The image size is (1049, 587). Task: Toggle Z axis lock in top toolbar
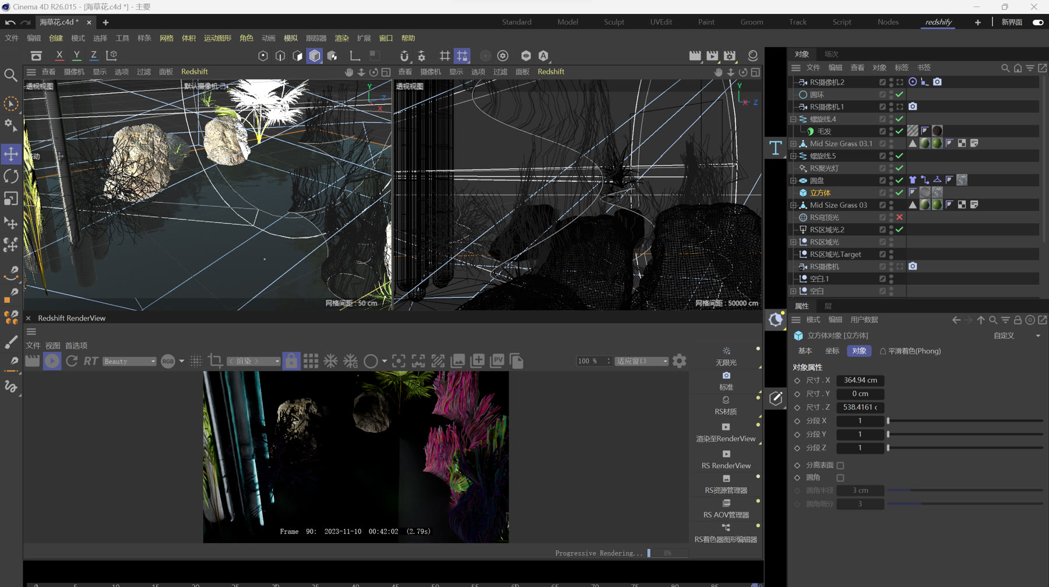pos(93,55)
